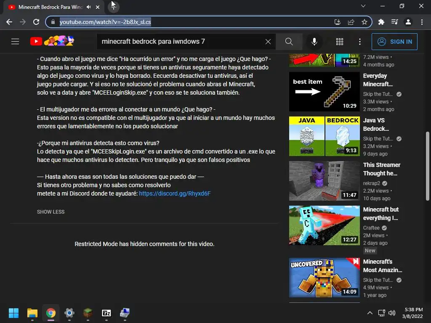Screen dimensions: 431x323
Task: Reload the YouTube page
Action: [36, 22]
